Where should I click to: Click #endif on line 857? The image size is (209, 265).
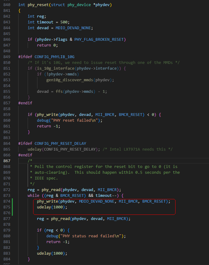pyautogui.click(x=25, y=103)
